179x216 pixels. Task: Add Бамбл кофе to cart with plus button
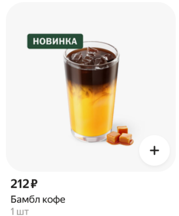154,150
